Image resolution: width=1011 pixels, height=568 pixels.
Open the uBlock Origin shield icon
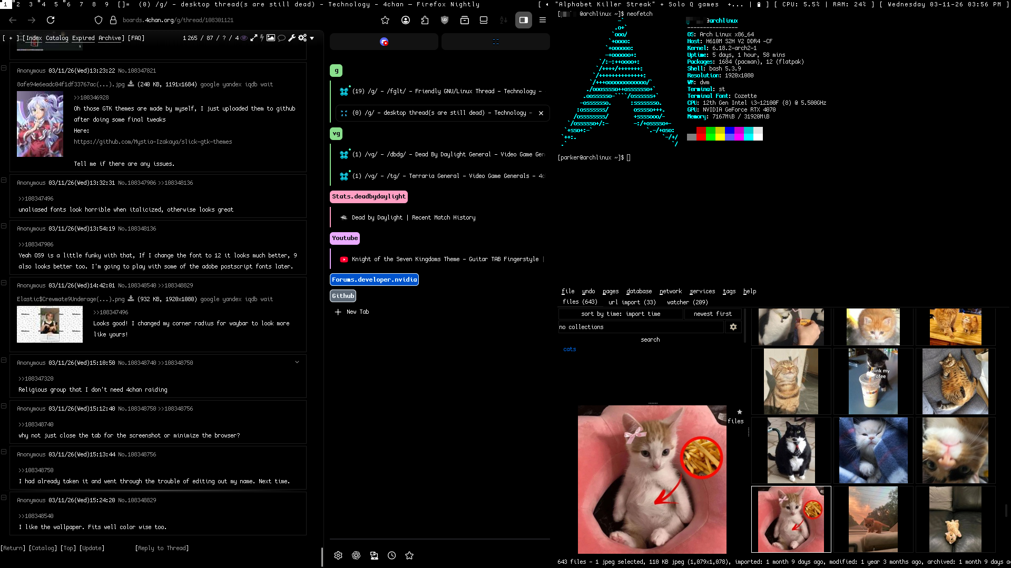[x=445, y=20]
